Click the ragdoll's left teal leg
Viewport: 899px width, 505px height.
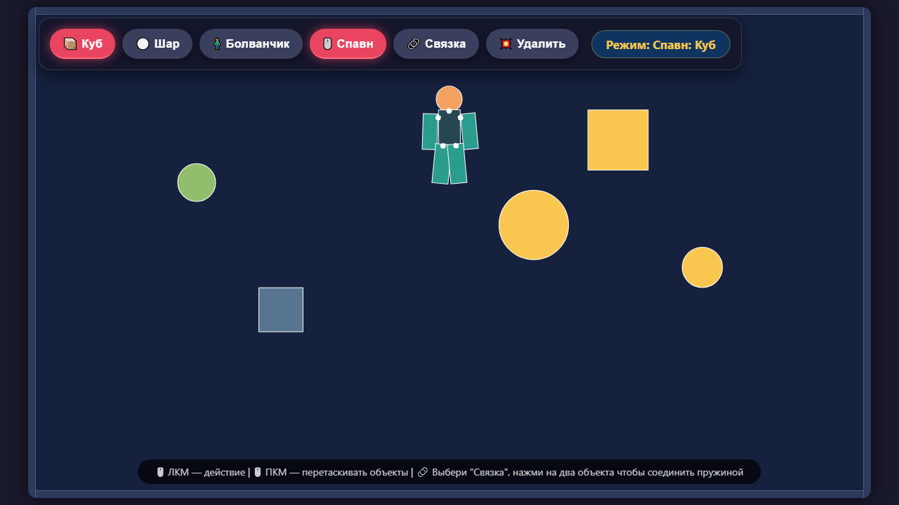pyautogui.click(x=440, y=163)
